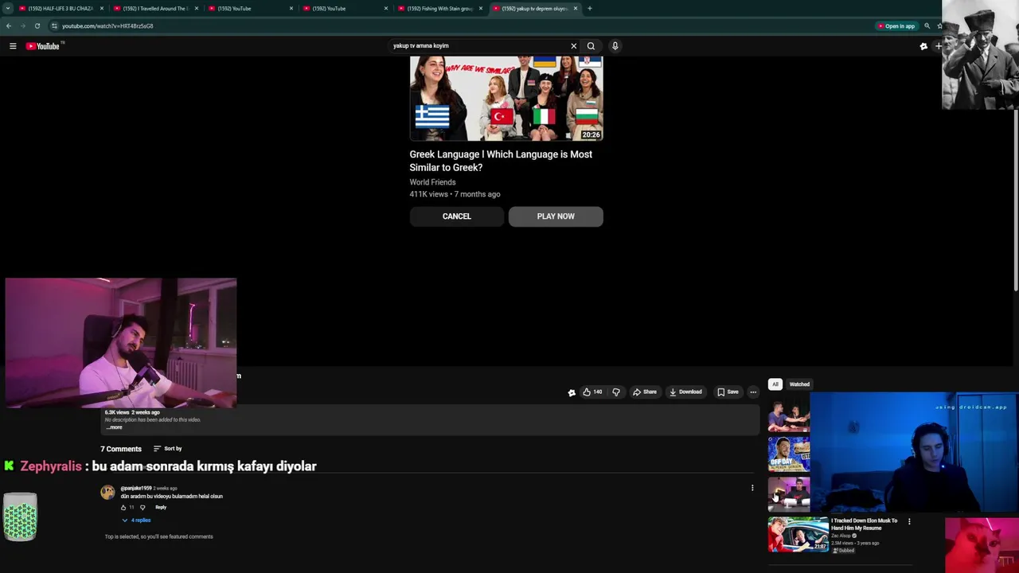Open the options menu of the @panjake1959 comment

752,488
